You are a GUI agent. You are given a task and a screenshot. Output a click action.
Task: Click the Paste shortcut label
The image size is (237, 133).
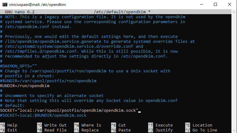point(124,130)
